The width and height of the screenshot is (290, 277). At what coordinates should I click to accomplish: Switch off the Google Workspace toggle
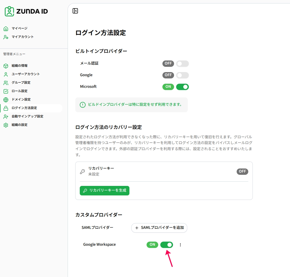click(x=167, y=245)
